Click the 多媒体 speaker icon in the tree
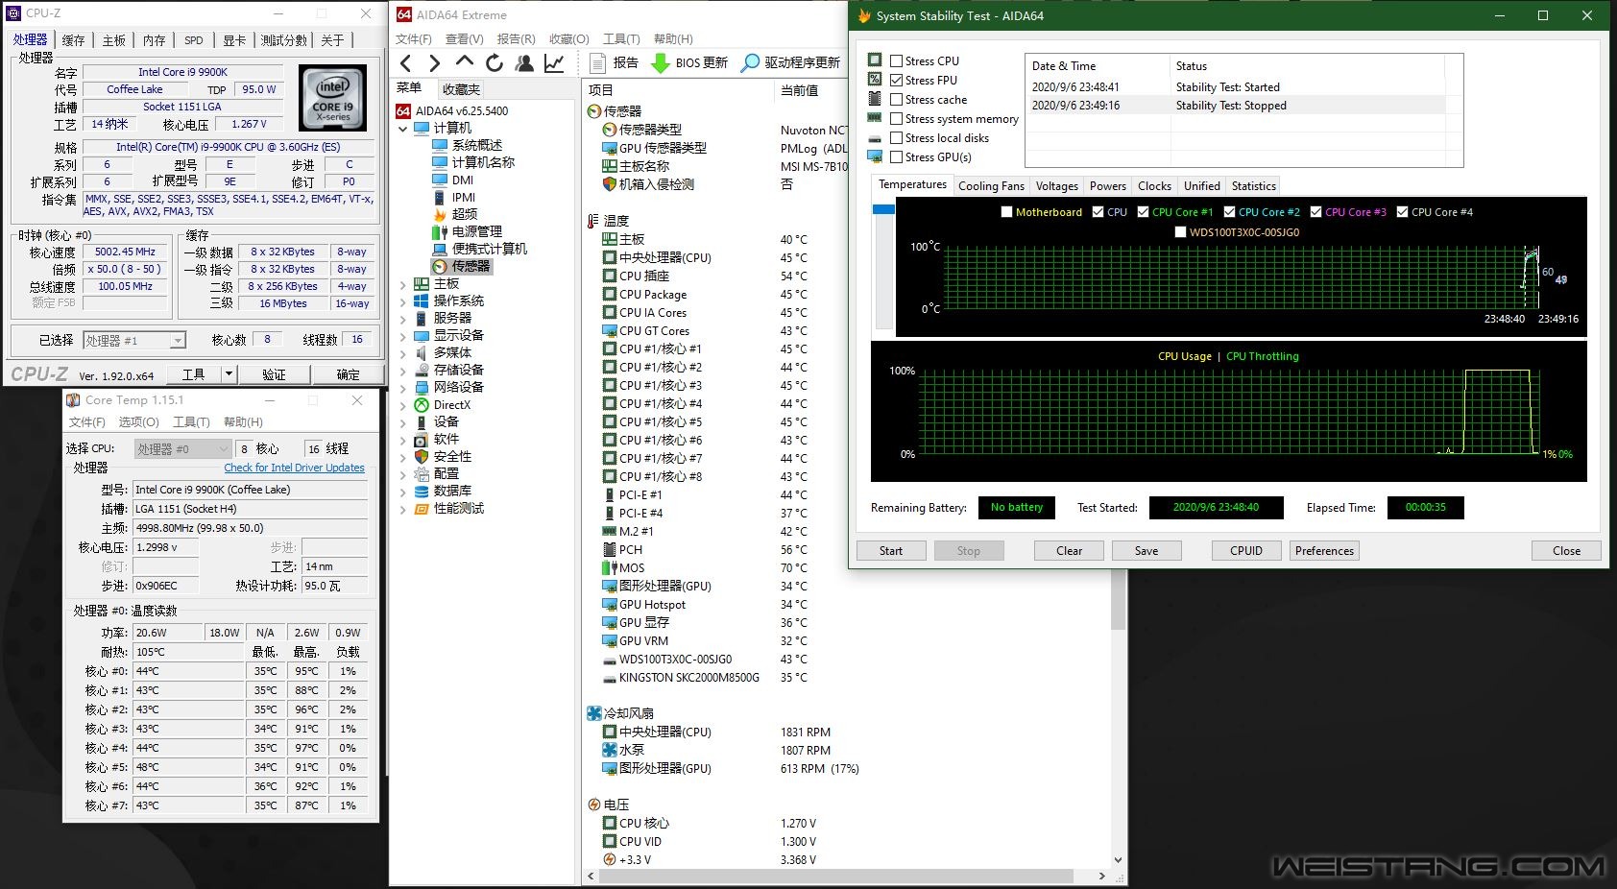The width and height of the screenshot is (1617, 889). pyautogui.click(x=422, y=353)
